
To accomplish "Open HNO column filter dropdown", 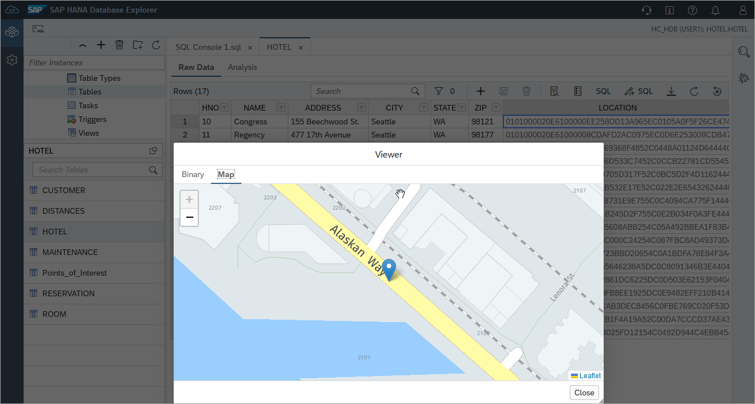I will [x=224, y=108].
